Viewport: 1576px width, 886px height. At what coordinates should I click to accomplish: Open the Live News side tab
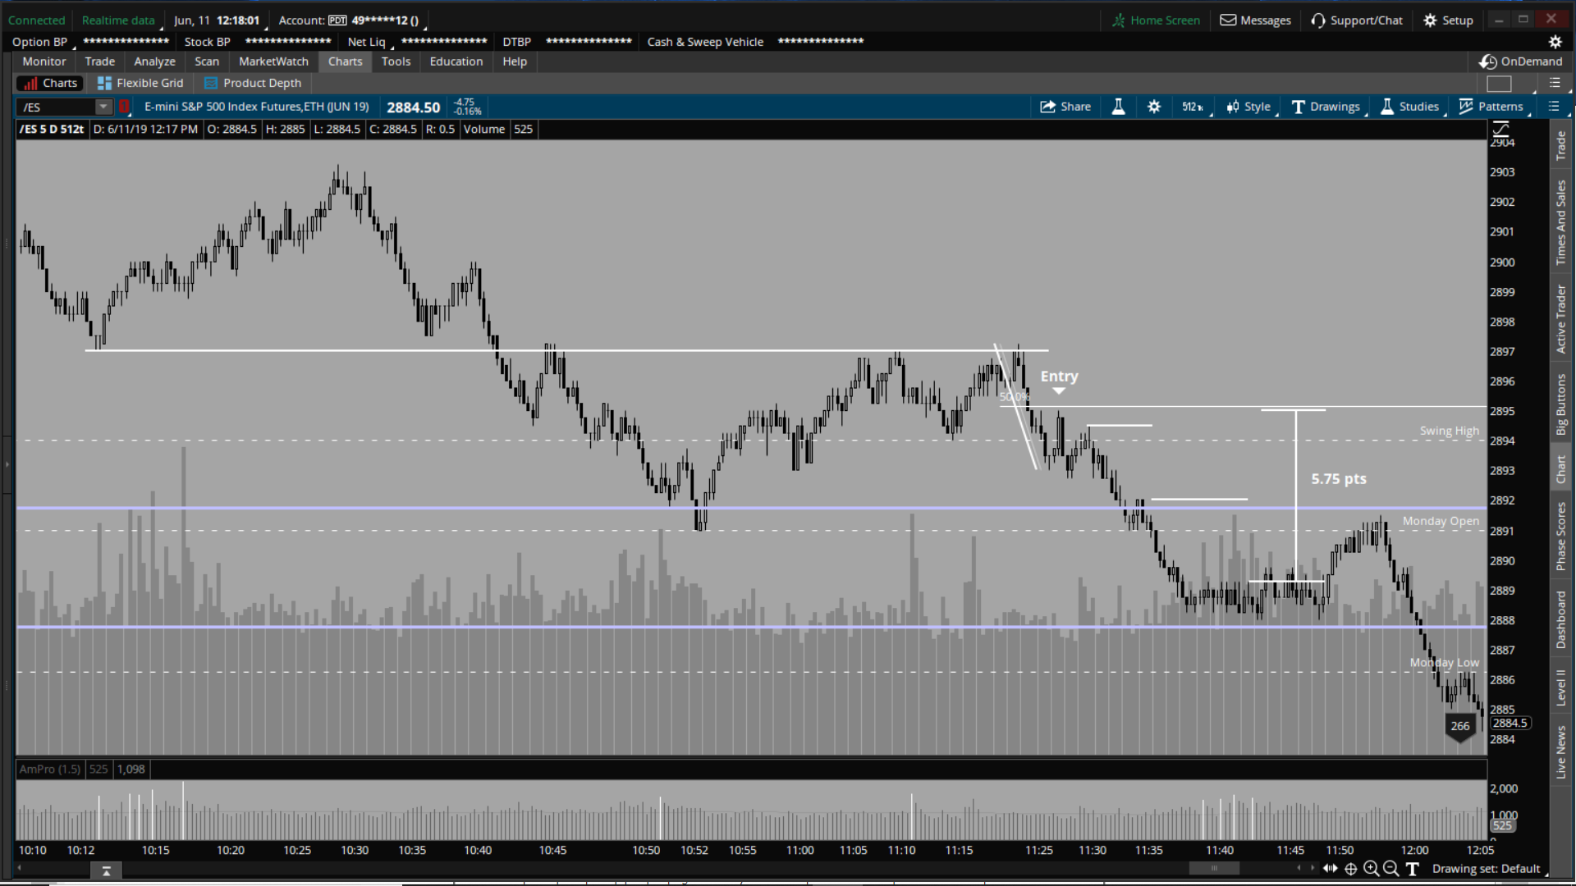(x=1561, y=752)
